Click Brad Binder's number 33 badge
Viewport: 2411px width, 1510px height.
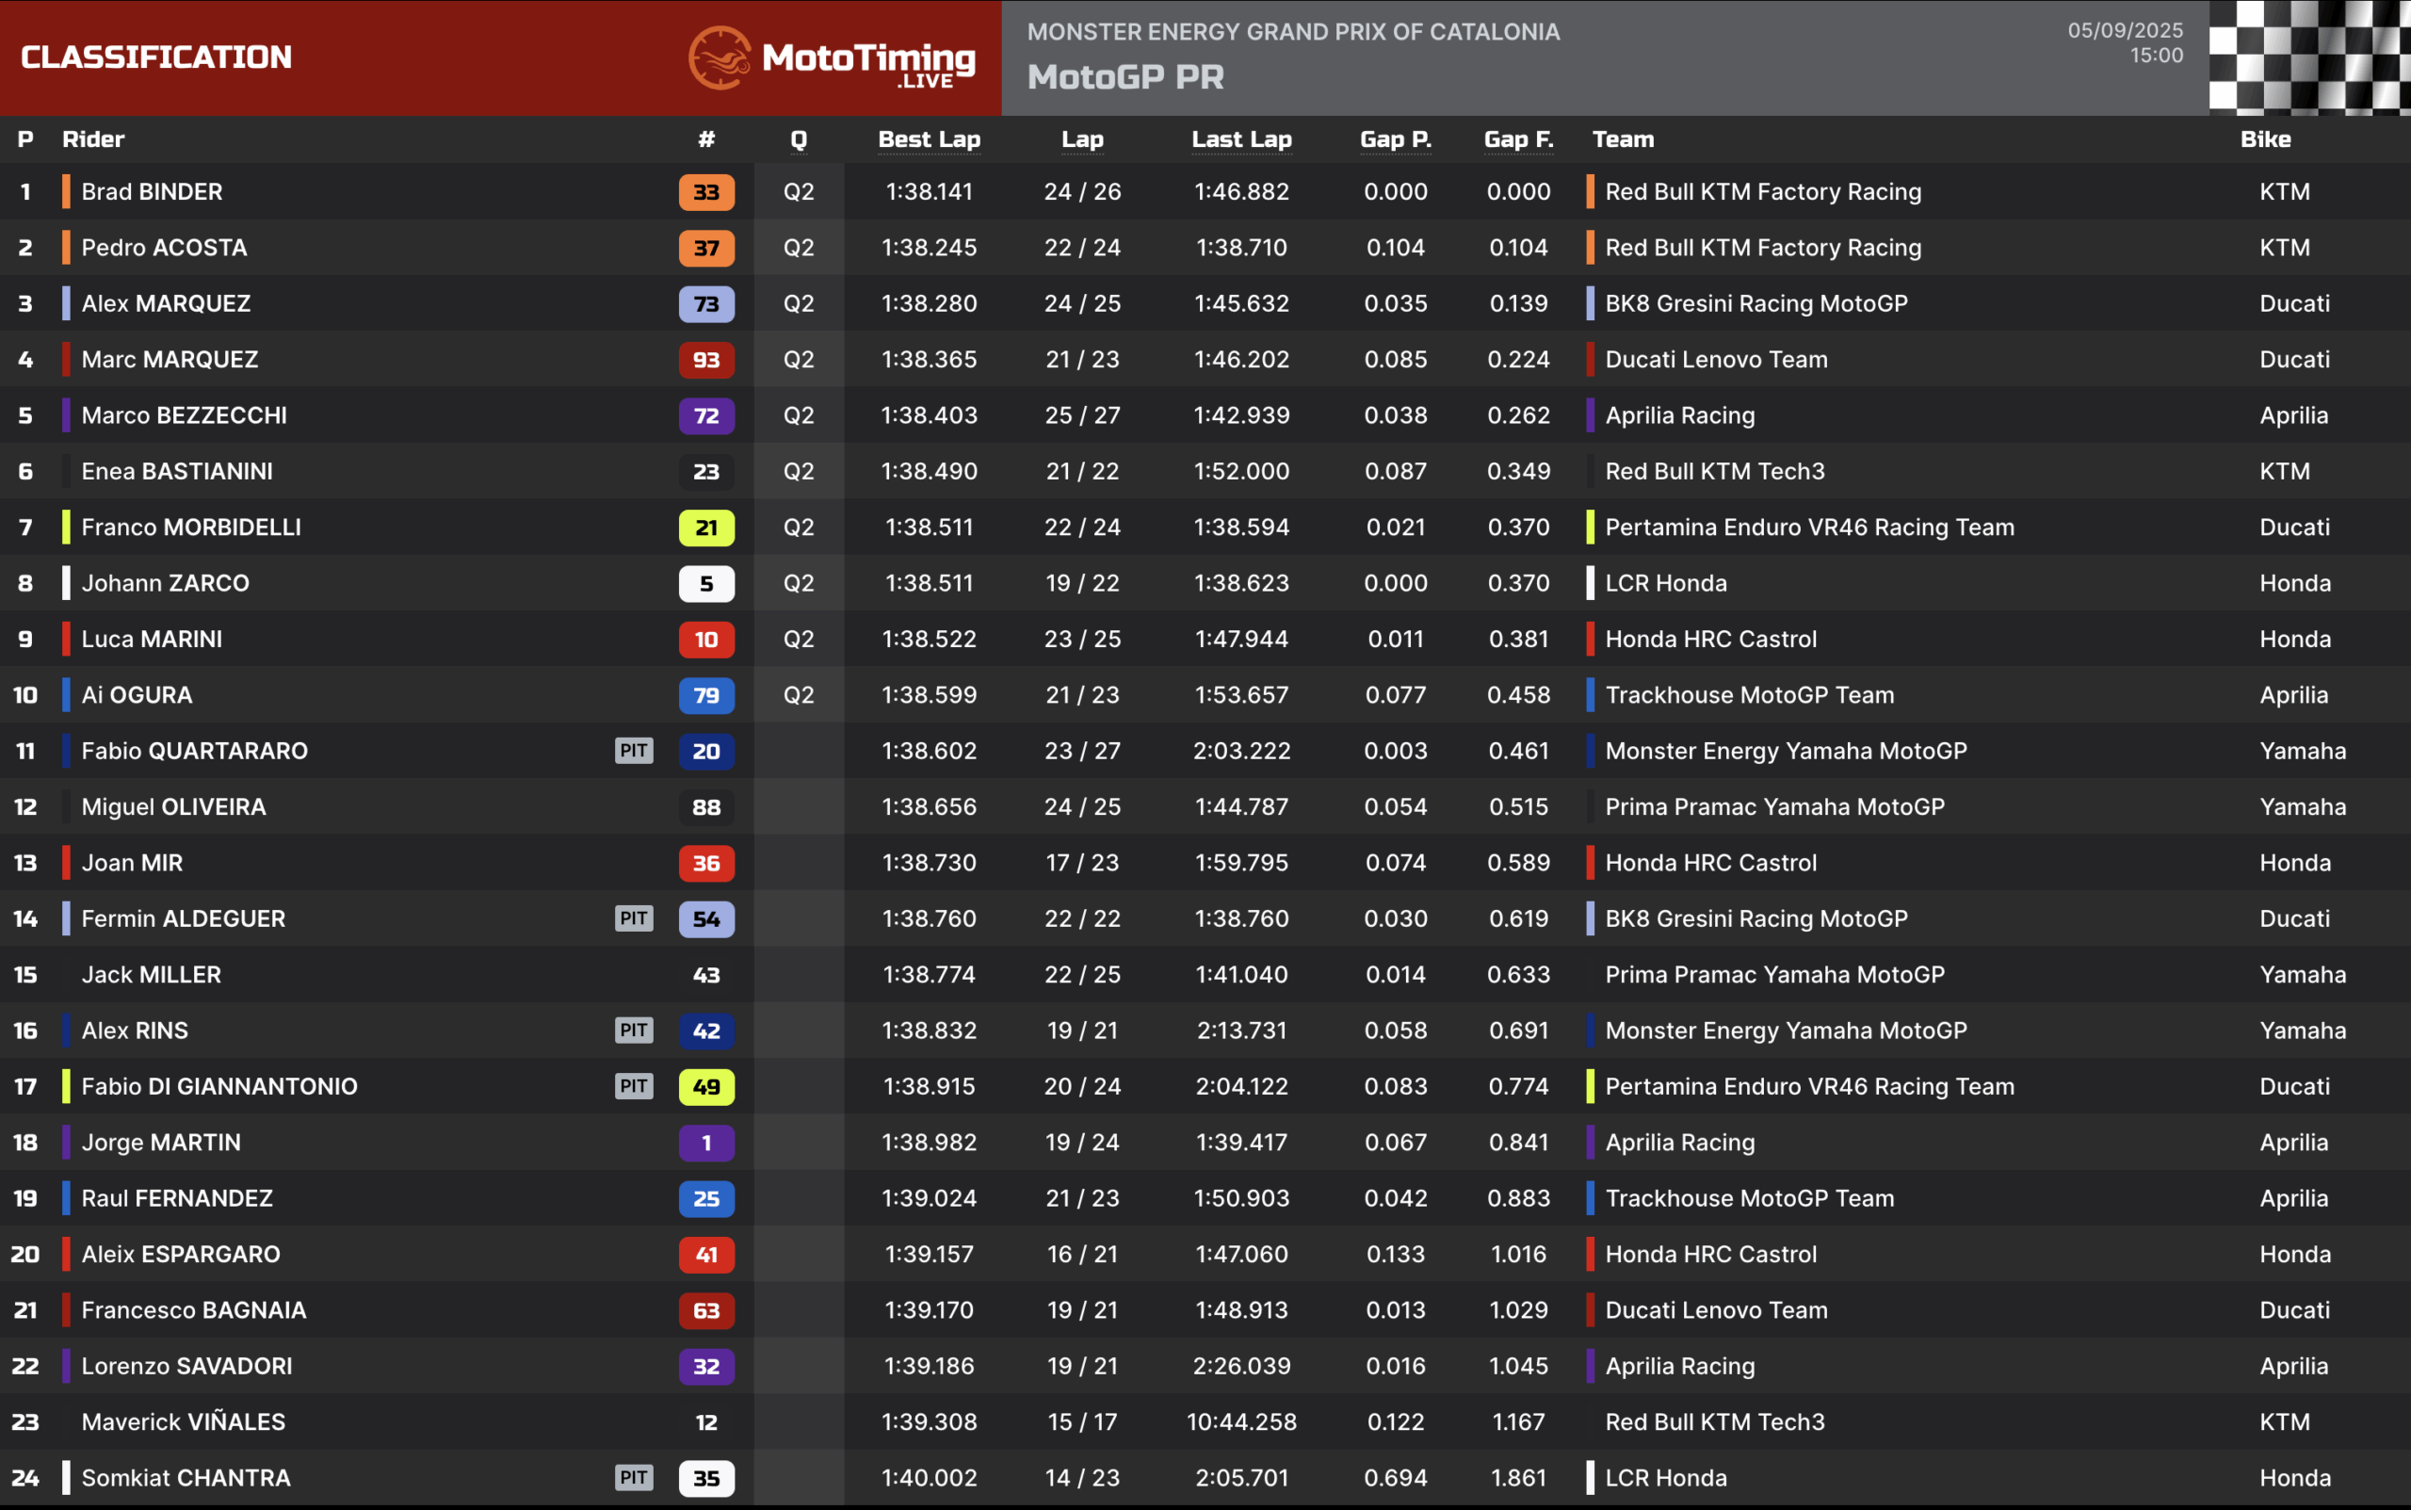click(x=705, y=192)
